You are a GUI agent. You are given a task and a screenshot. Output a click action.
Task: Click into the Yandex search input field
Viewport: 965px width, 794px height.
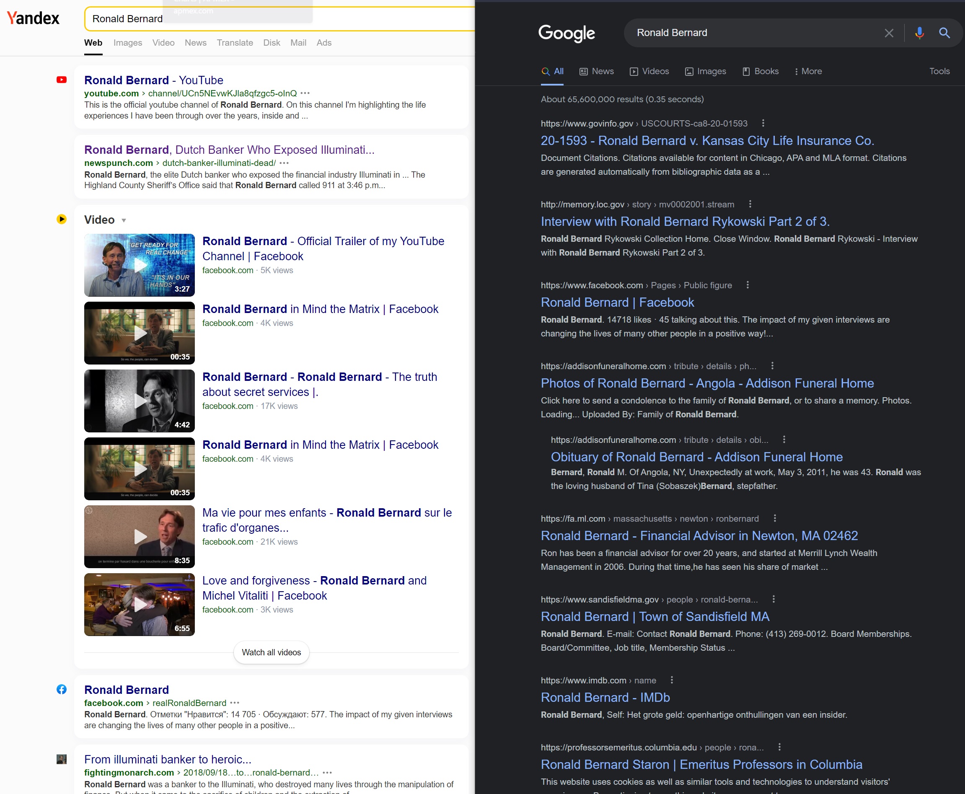tap(279, 19)
